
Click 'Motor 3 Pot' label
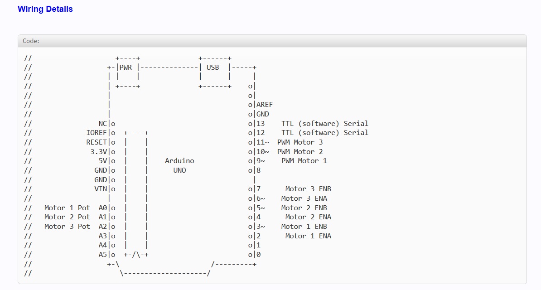click(x=67, y=227)
